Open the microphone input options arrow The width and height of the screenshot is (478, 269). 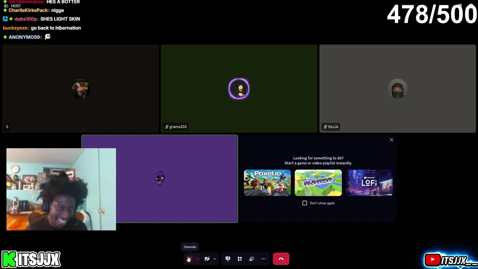coord(198,259)
